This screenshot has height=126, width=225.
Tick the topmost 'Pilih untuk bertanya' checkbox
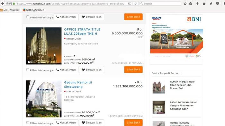click(28, 17)
